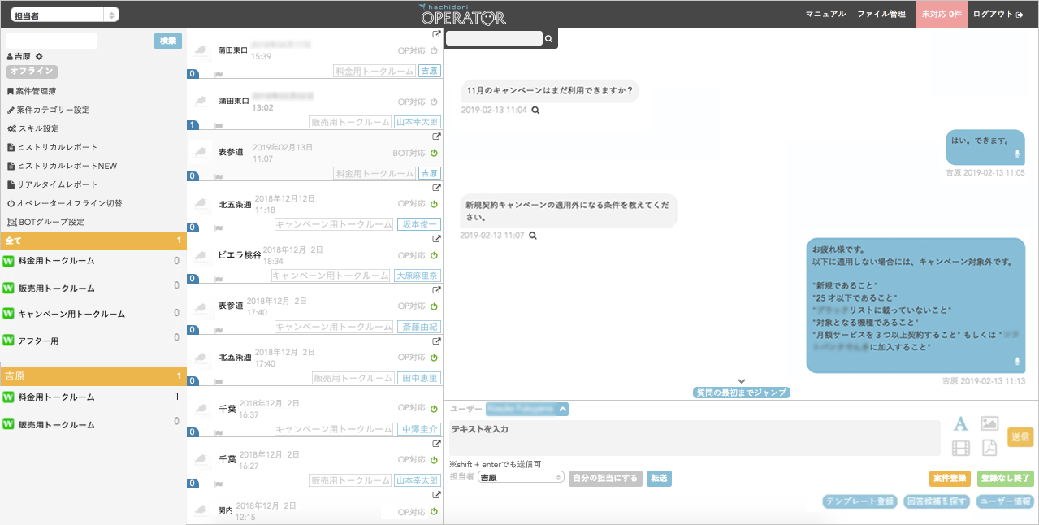Toggle the オフライン status badge
This screenshot has height=525, width=1039.
click(32, 72)
